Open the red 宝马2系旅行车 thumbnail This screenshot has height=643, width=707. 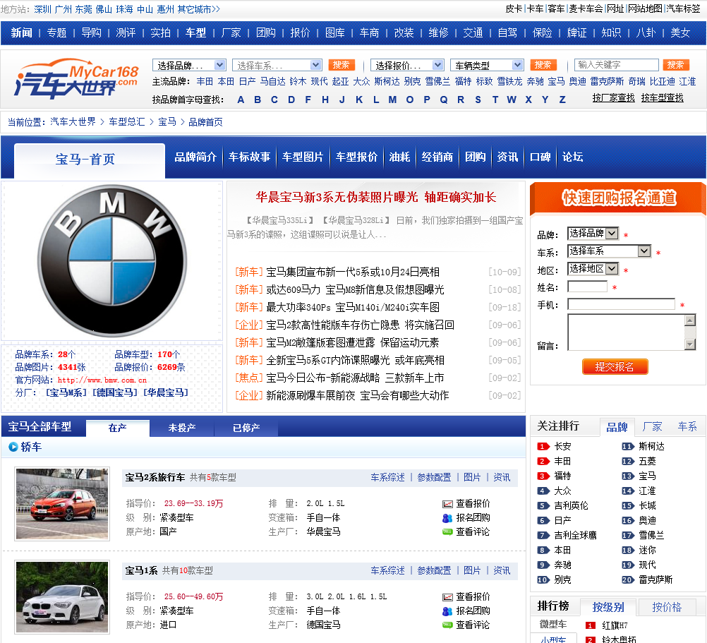(x=62, y=504)
